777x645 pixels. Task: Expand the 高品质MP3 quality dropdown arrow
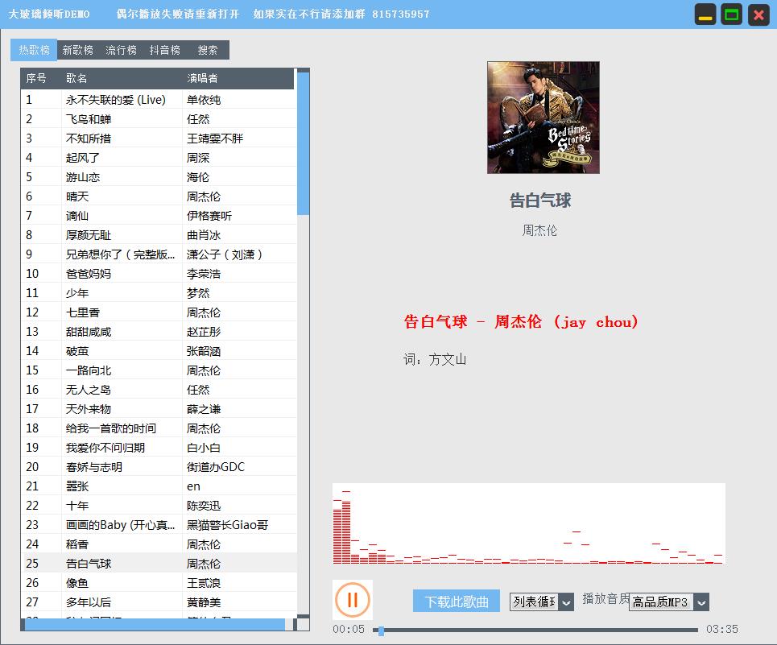pyautogui.click(x=701, y=602)
